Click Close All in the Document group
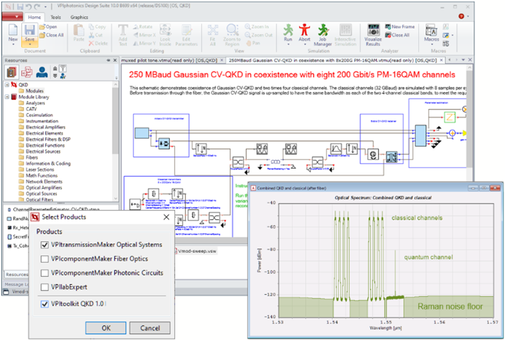This screenshot has width=505, height=340. [x=51, y=35]
